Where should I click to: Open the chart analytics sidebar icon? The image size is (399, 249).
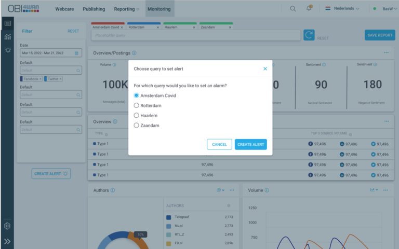click(8, 37)
